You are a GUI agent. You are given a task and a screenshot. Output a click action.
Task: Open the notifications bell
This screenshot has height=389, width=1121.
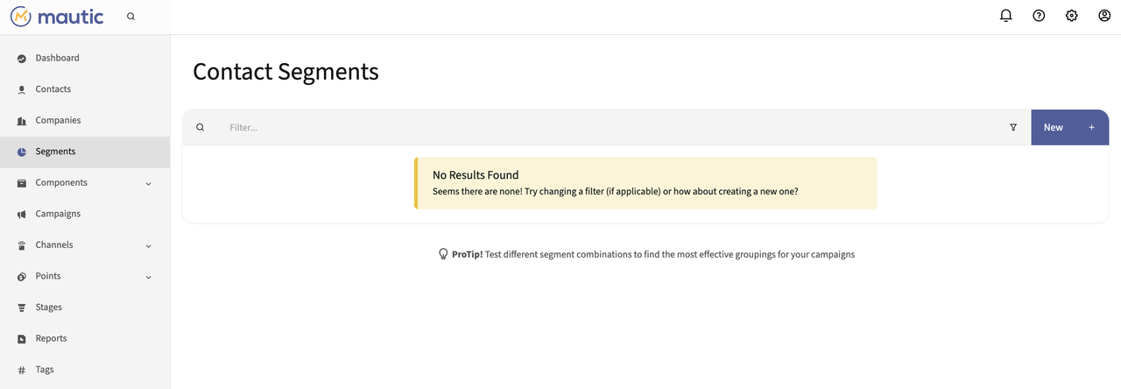pyautogui.click(x=1006, y=16)
